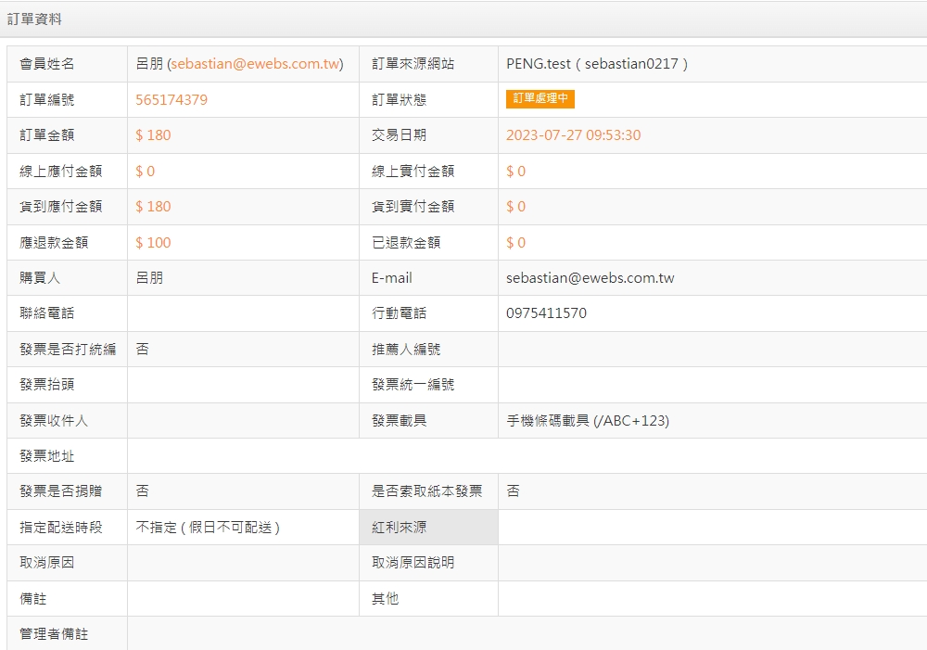Click the 貨到實付金額 label
Viewport: 927px width, 650px height.
coord(413,207)
